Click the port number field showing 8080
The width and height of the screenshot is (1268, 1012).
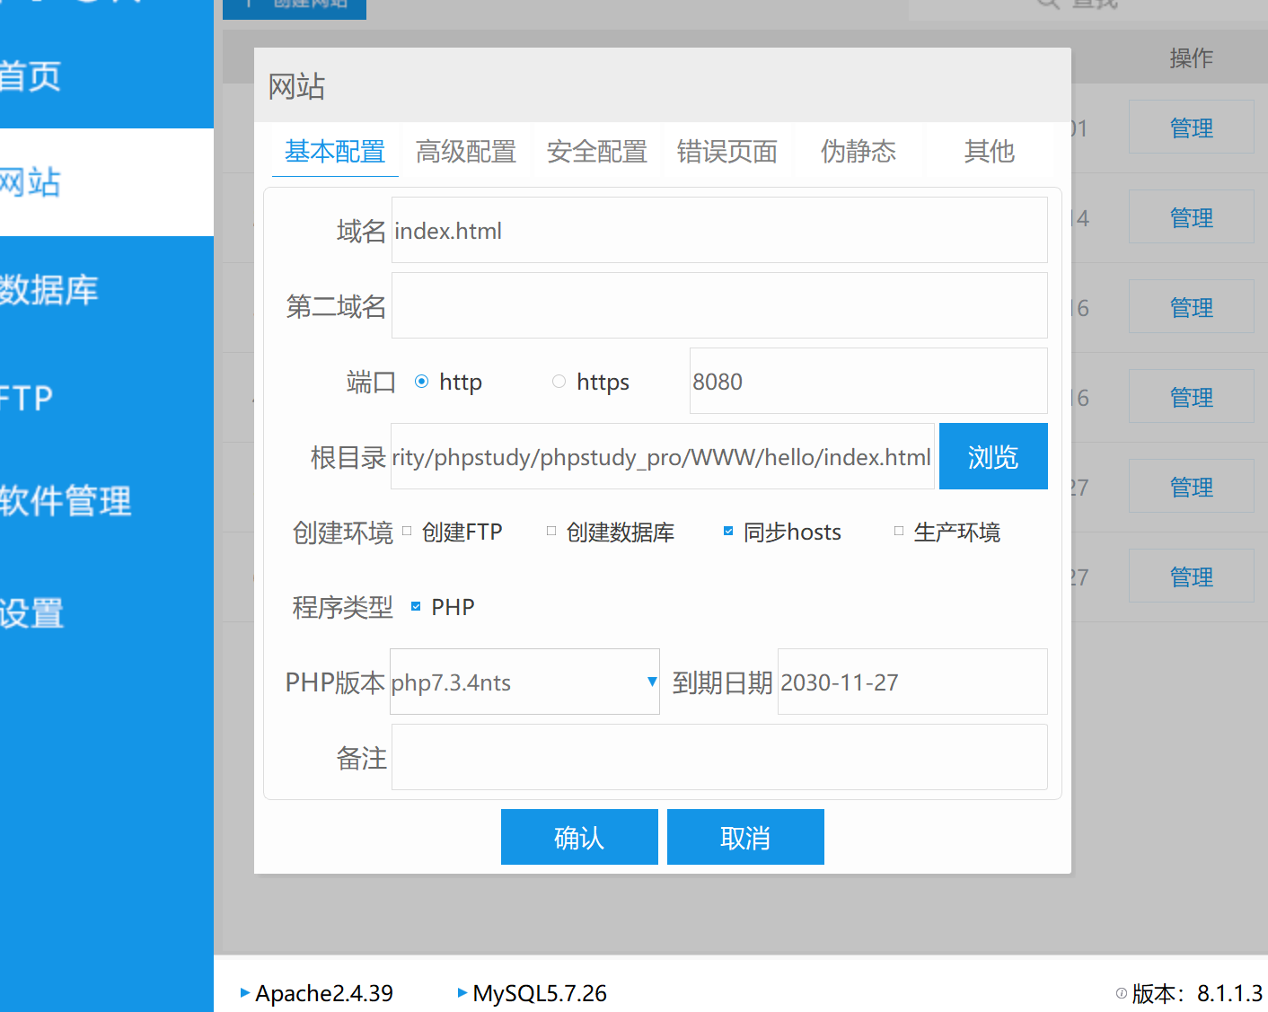[868, 381]
